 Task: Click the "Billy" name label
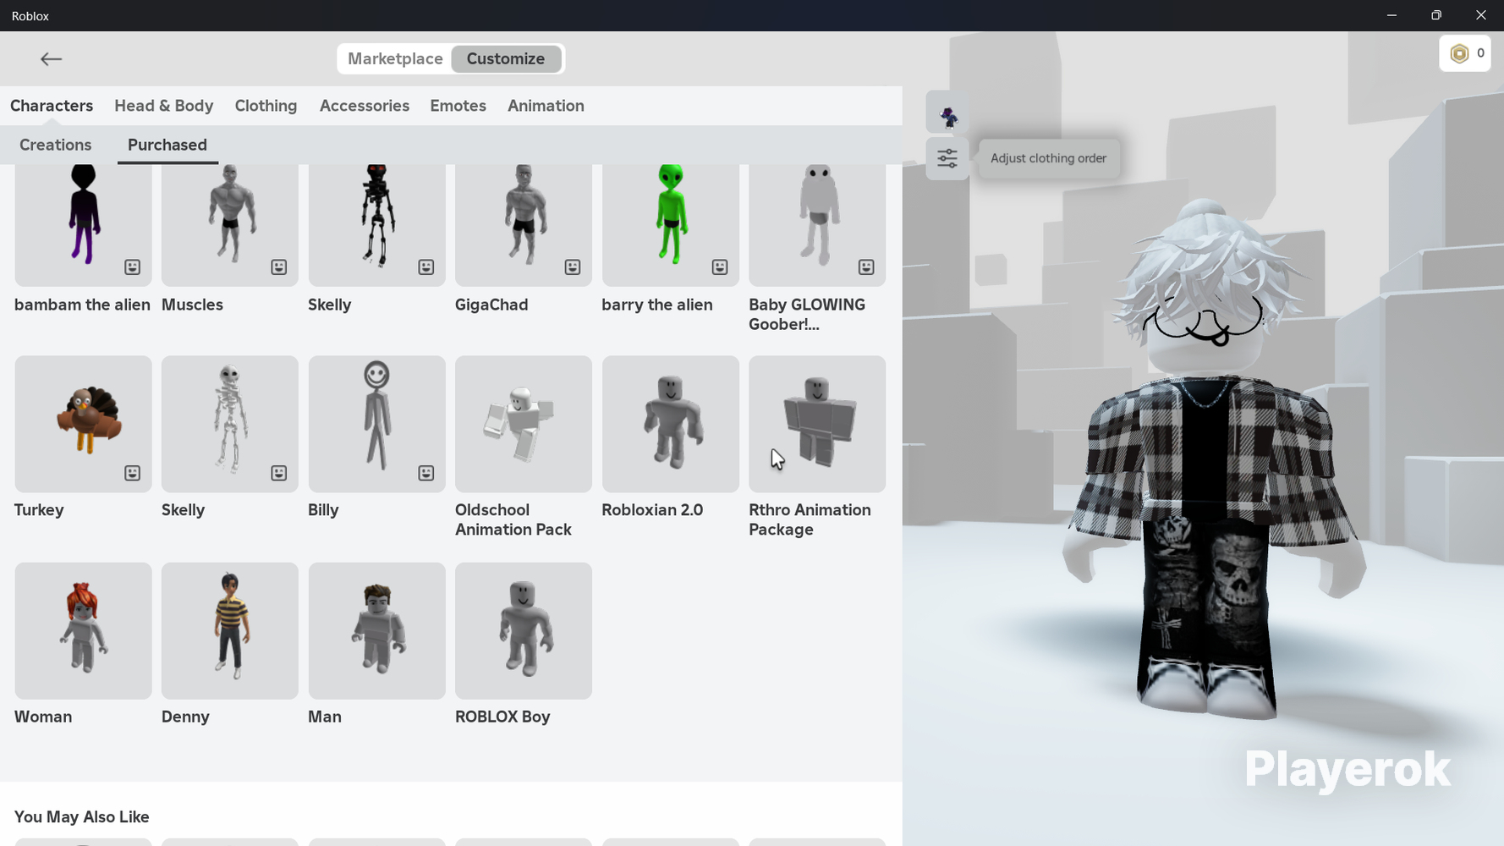323,510
